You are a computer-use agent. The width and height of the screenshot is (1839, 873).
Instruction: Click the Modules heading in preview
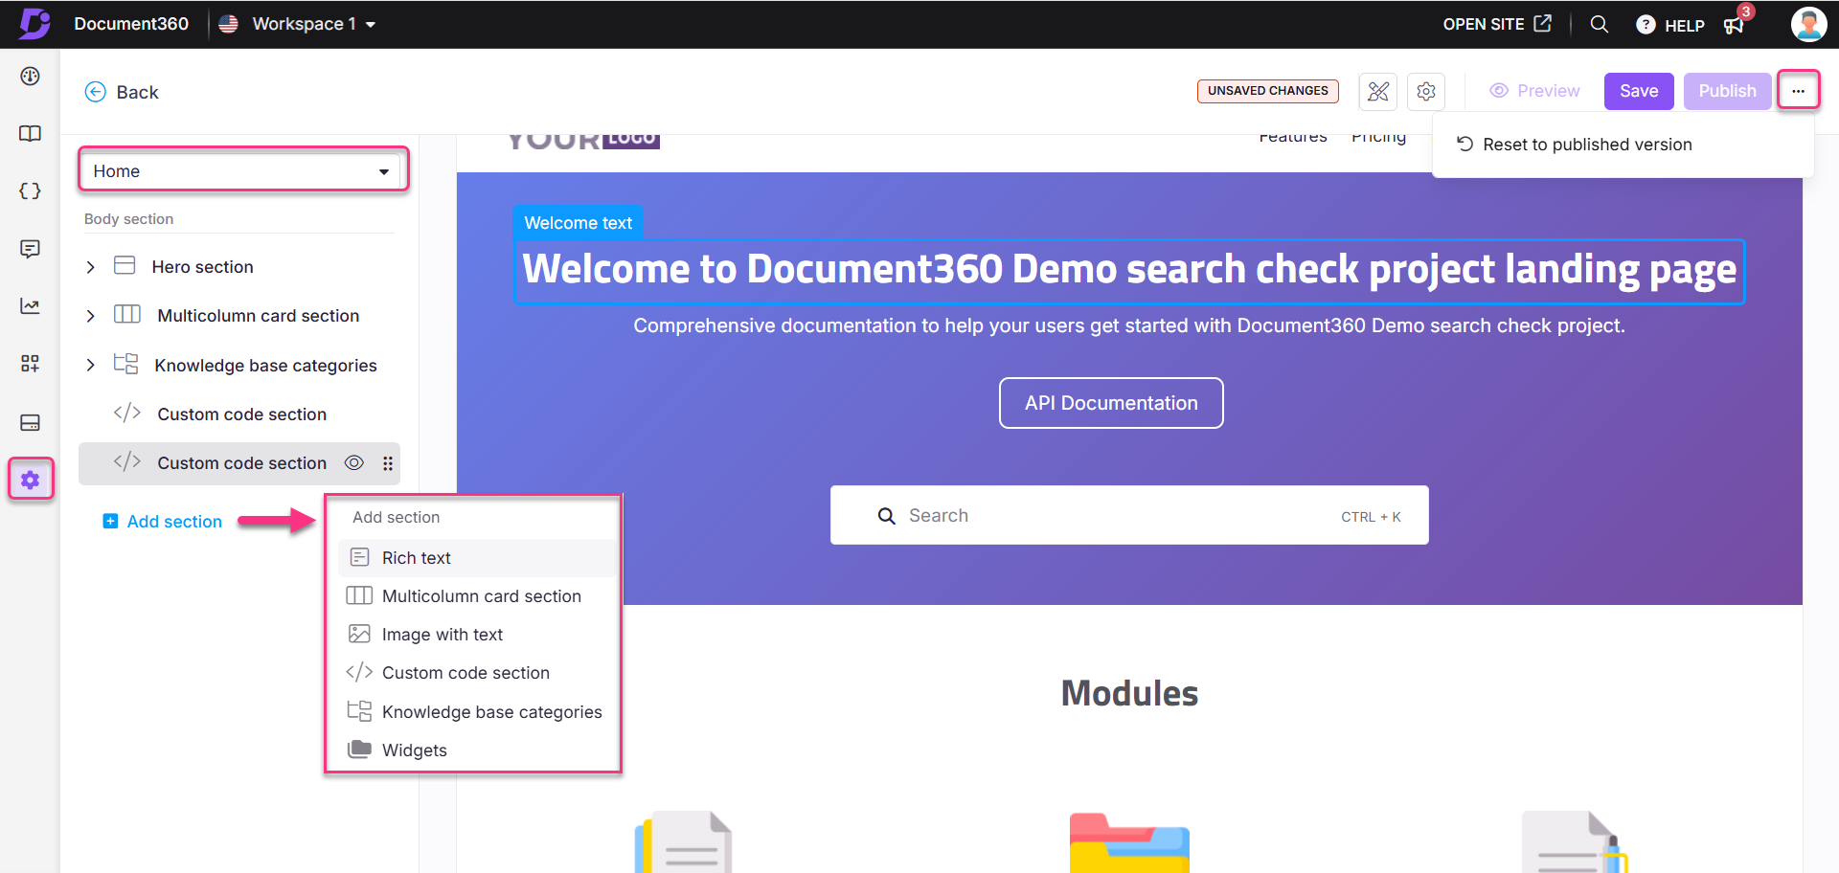pyautogui.click(x=1129, y=693)
